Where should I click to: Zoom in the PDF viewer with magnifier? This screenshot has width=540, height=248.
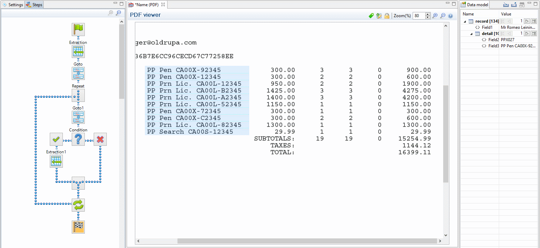[435, 16]
